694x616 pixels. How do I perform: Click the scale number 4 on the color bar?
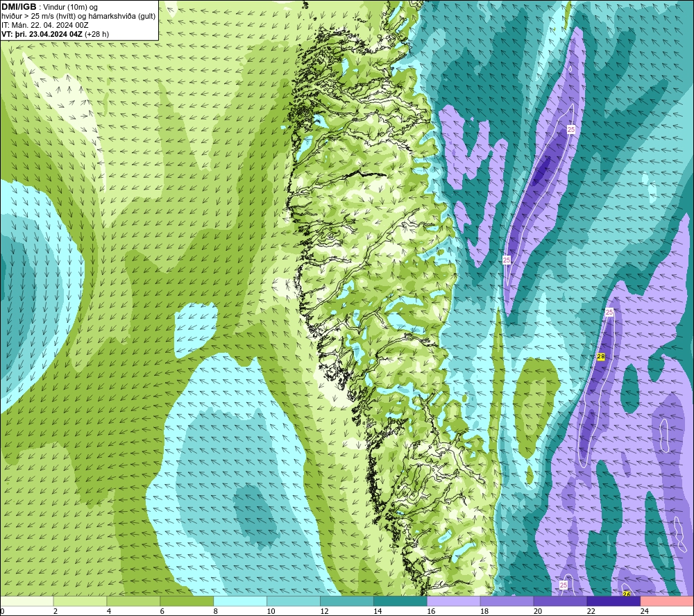[x=109, y=611]
